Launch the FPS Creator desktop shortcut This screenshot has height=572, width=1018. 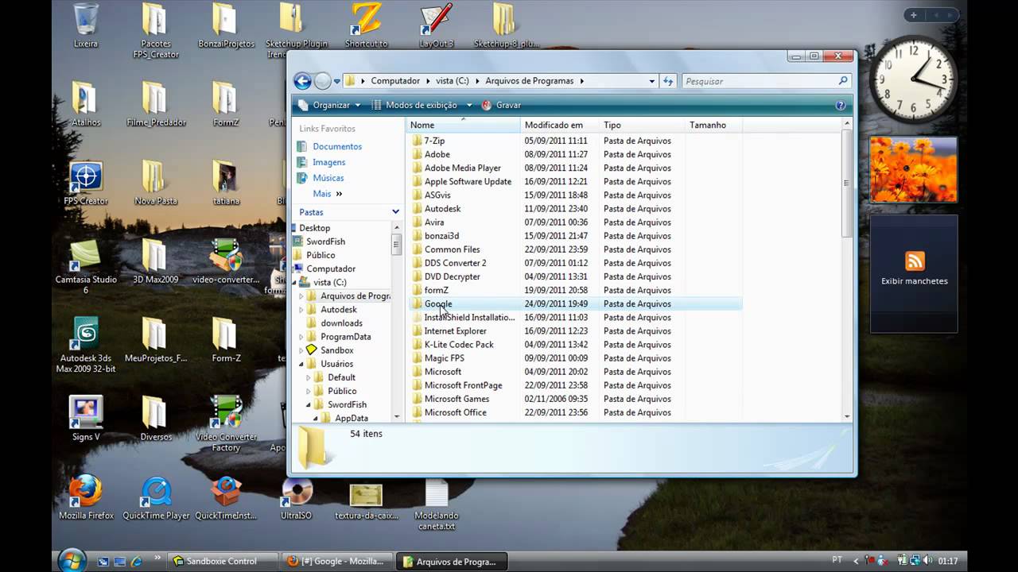pyautogui.click(x=86, y=182)
